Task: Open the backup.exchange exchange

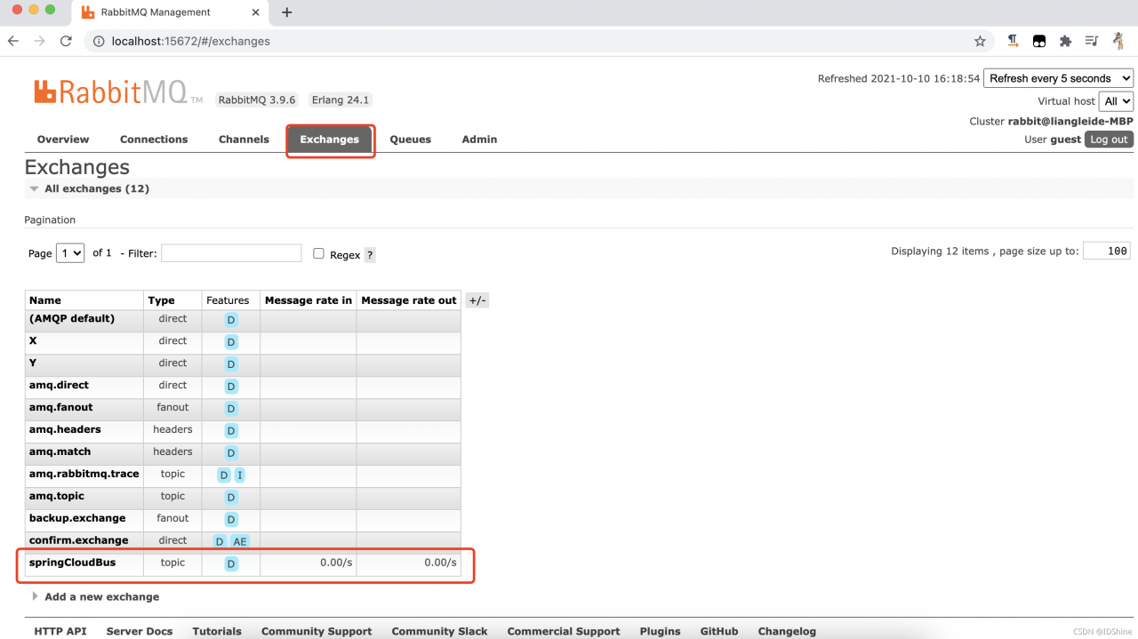Action: [77, 518]
